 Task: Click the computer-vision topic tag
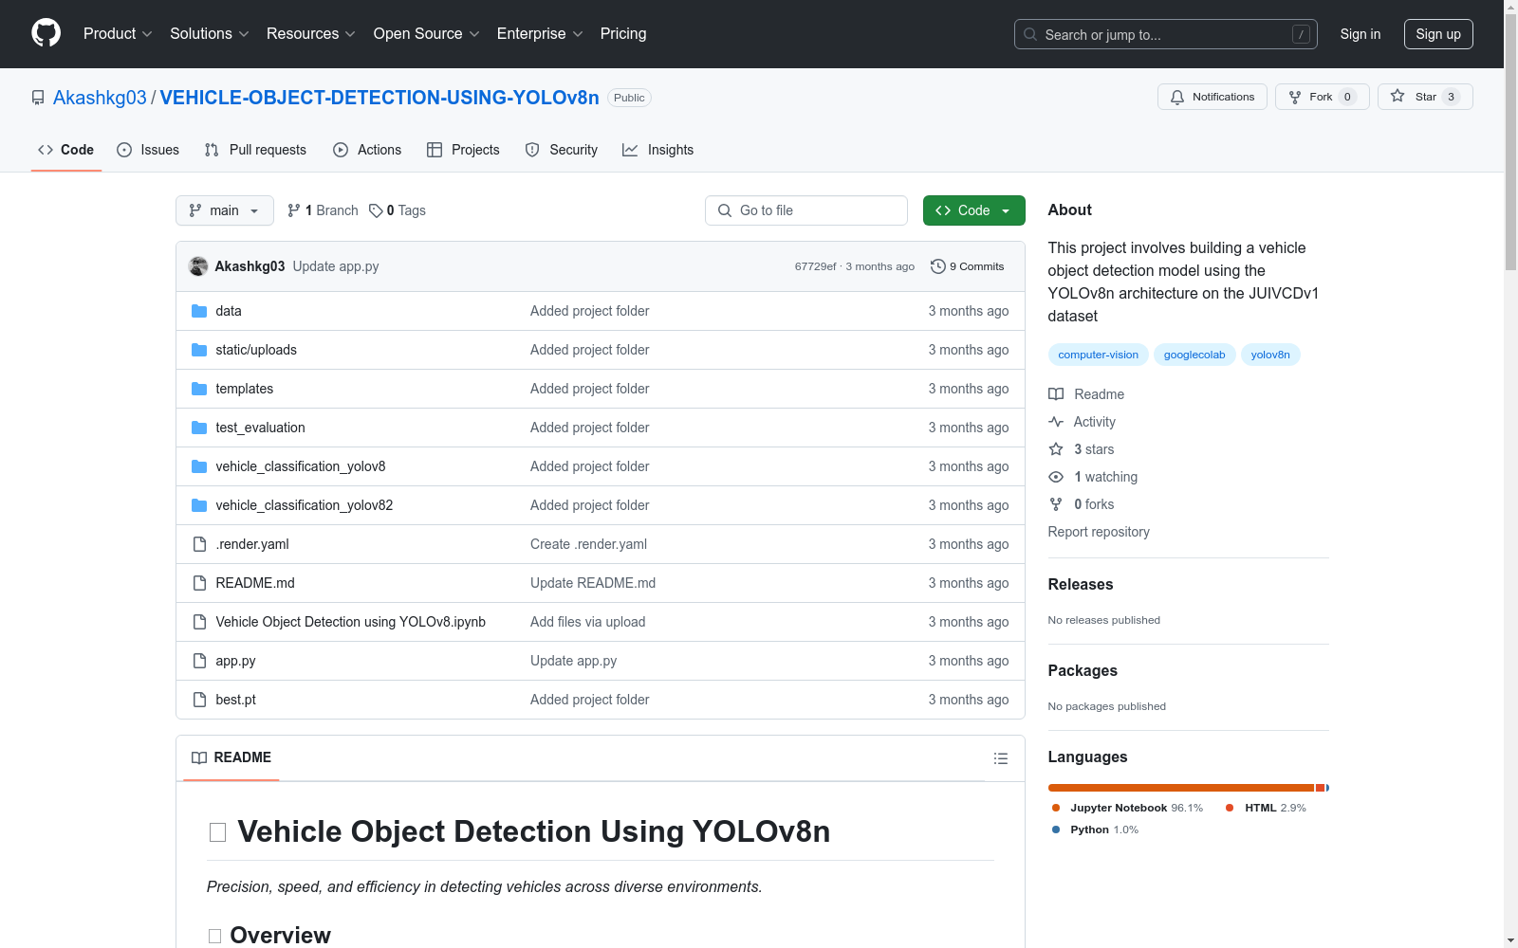[1098, 355]
